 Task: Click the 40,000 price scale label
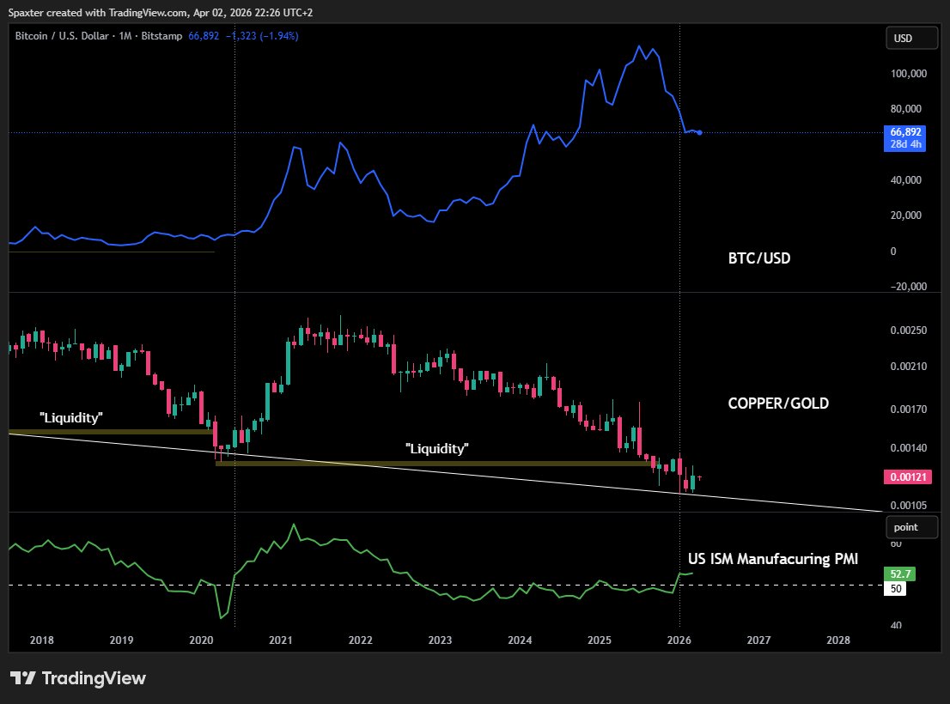[x=906, y=180]
